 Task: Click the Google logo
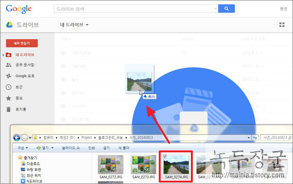coord(19,9)
